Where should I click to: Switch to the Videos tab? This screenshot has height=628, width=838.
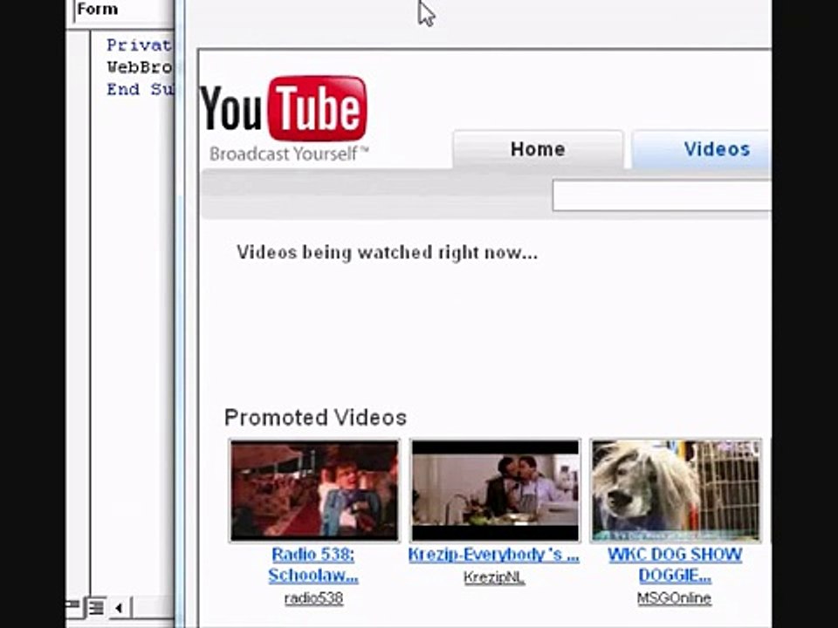[x=702, y=149]
